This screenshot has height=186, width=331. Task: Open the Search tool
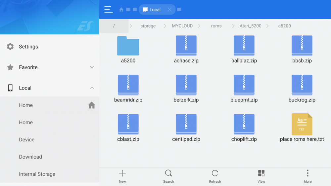tap(168, 176)
